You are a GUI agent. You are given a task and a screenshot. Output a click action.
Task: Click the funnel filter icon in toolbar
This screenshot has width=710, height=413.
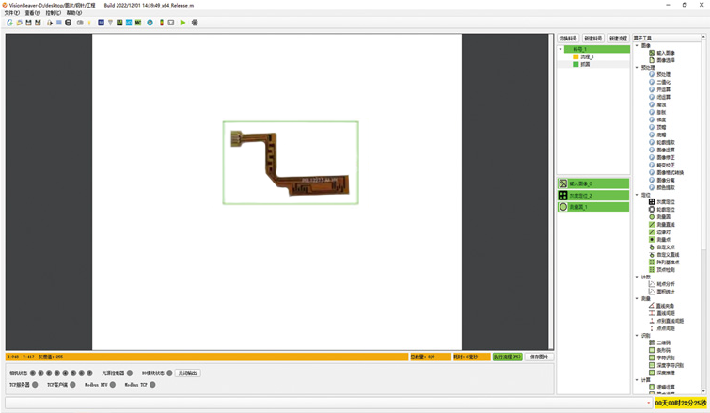coord(110,23)
